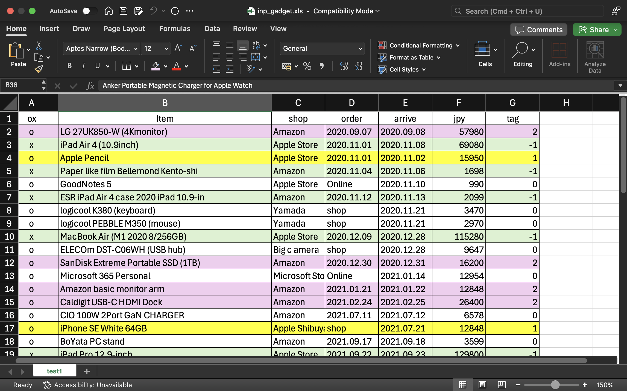Toggle bold formatting
The width and height of the screenshot is (627, 391).
(69, 66)
